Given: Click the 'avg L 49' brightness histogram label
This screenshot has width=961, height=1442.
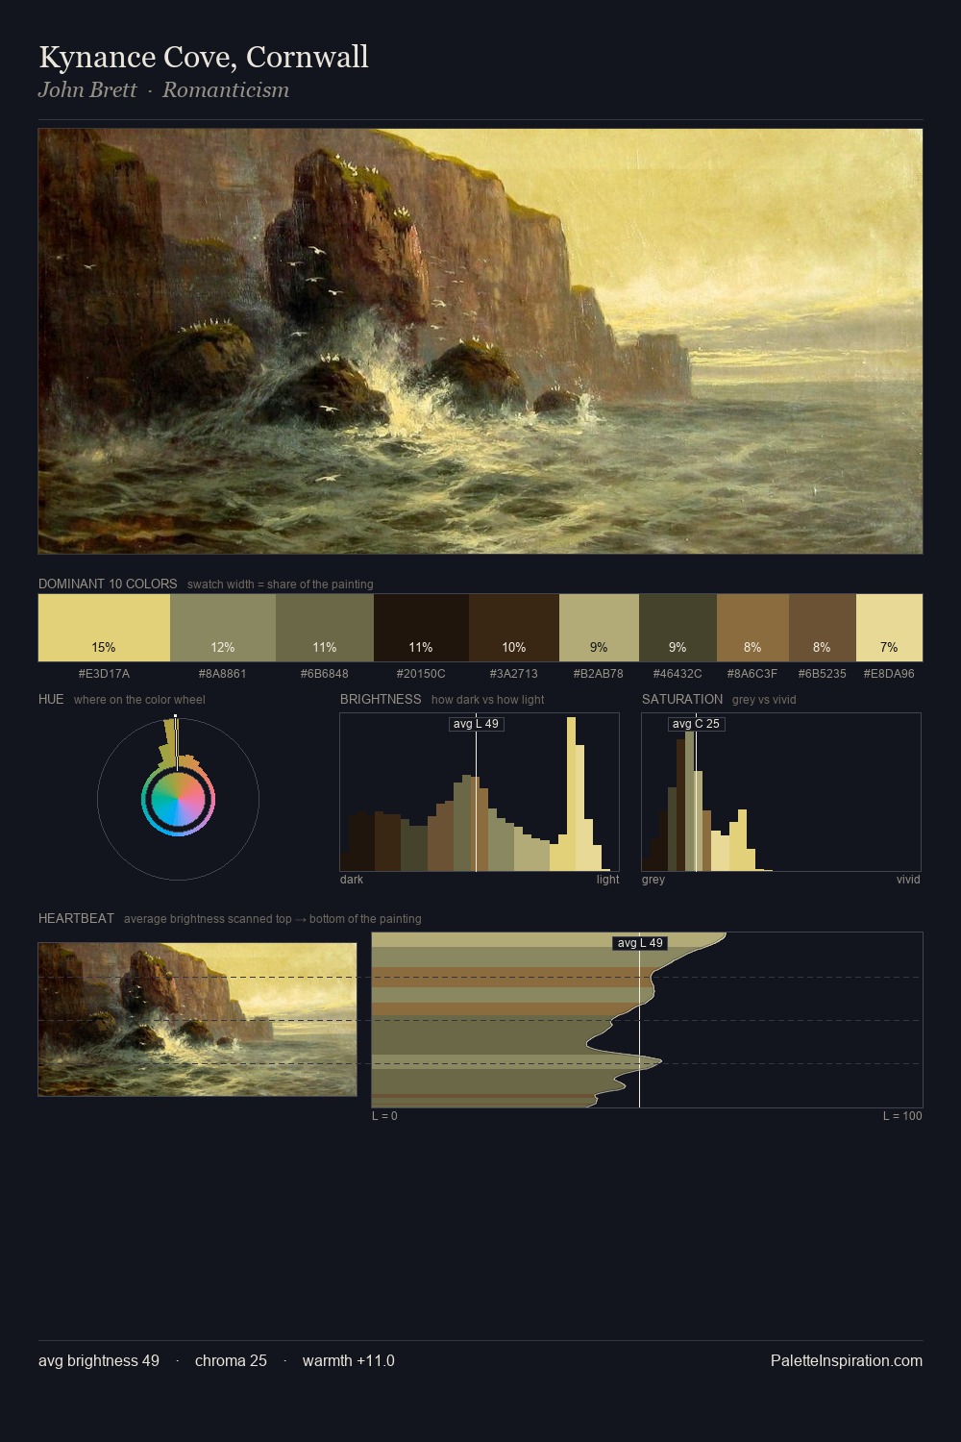Looking at the screenshot, I should coord(476,724).
